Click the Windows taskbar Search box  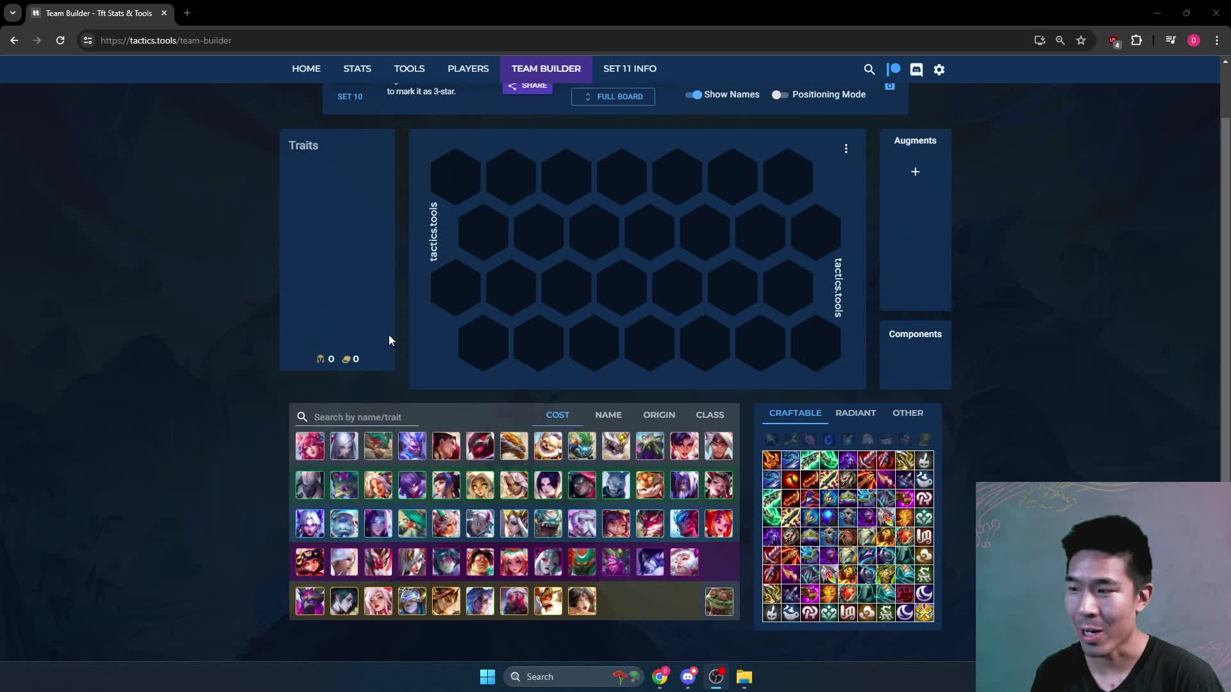point(574,677)
